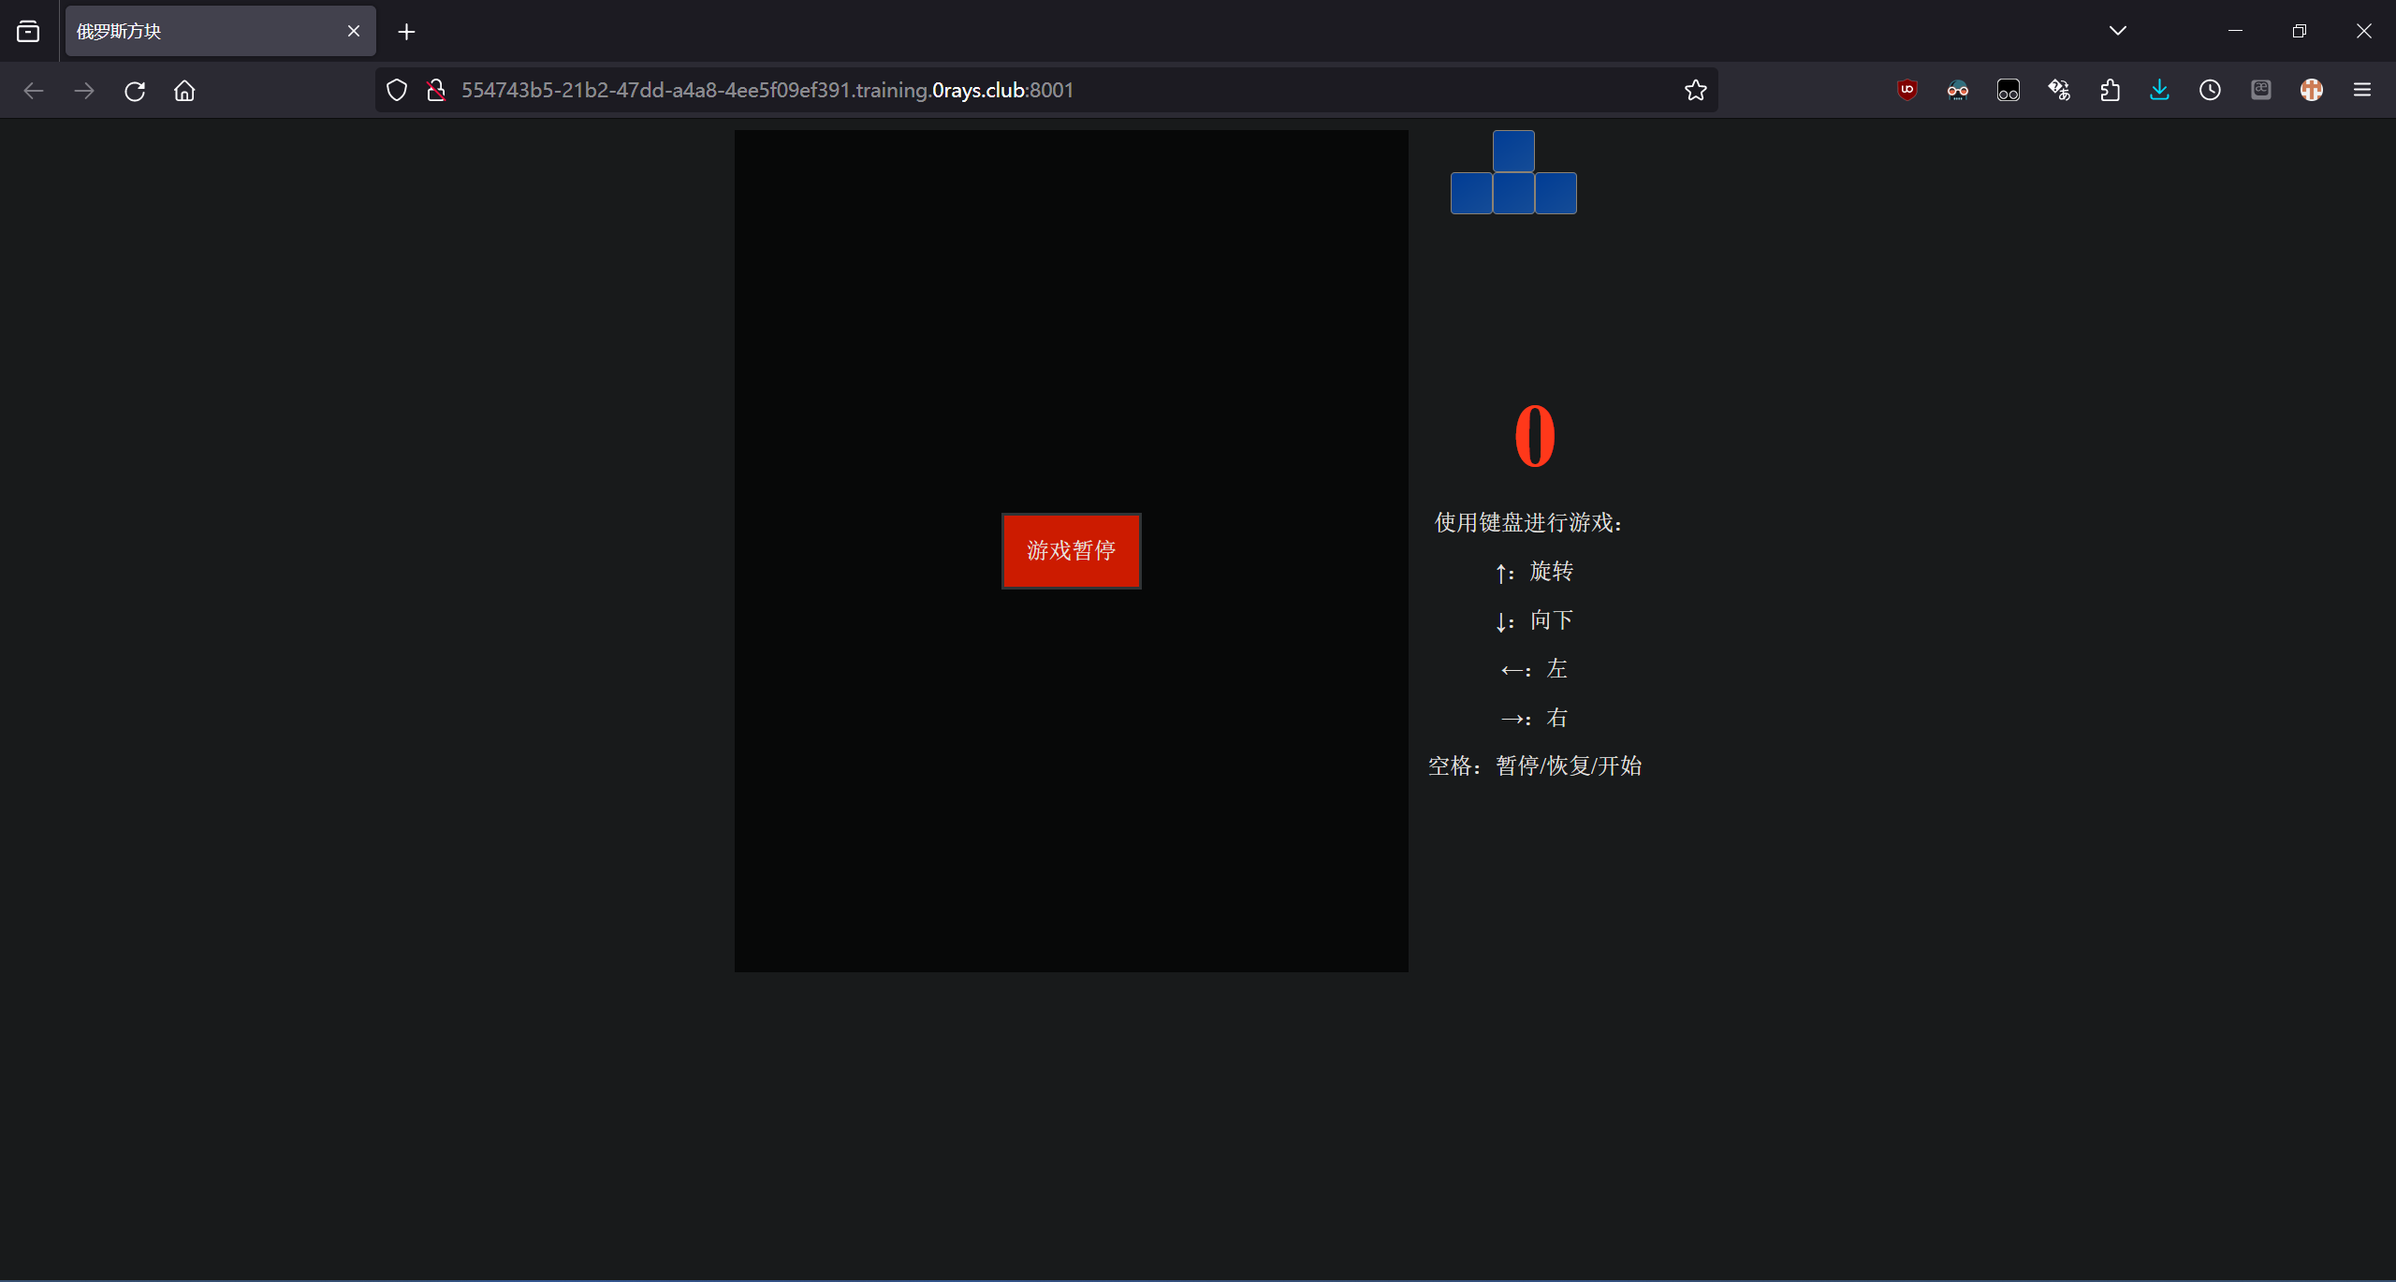The width and height of the screenshot is (2396, 1282).
Task: Click the tracking protection shield icon
Action: 397,90
